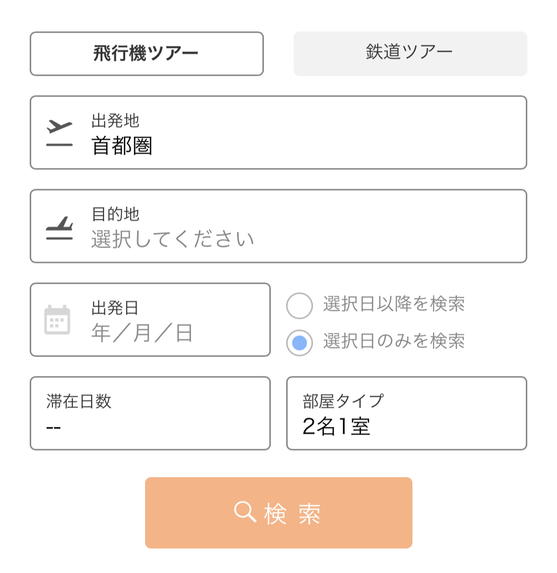Click the 選択日のみを検索 label text
This screenshot has height=573, width=557.
pos(394,341)
